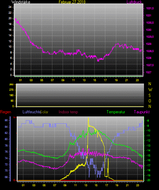Click the -20 temperature axis value
This screenshot has height=190, width=159.
click(x=148, y=180)
